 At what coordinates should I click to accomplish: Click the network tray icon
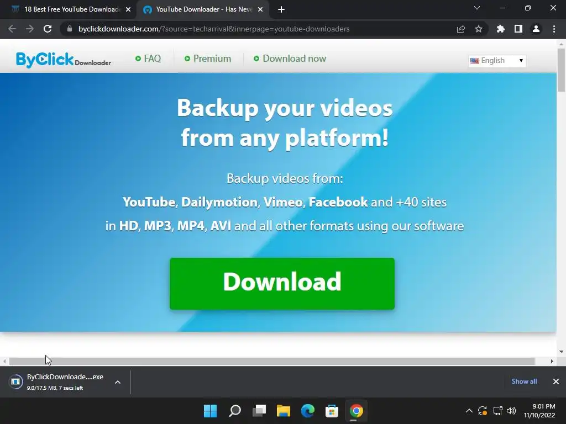pyautogui.click(x=497, y=411)
